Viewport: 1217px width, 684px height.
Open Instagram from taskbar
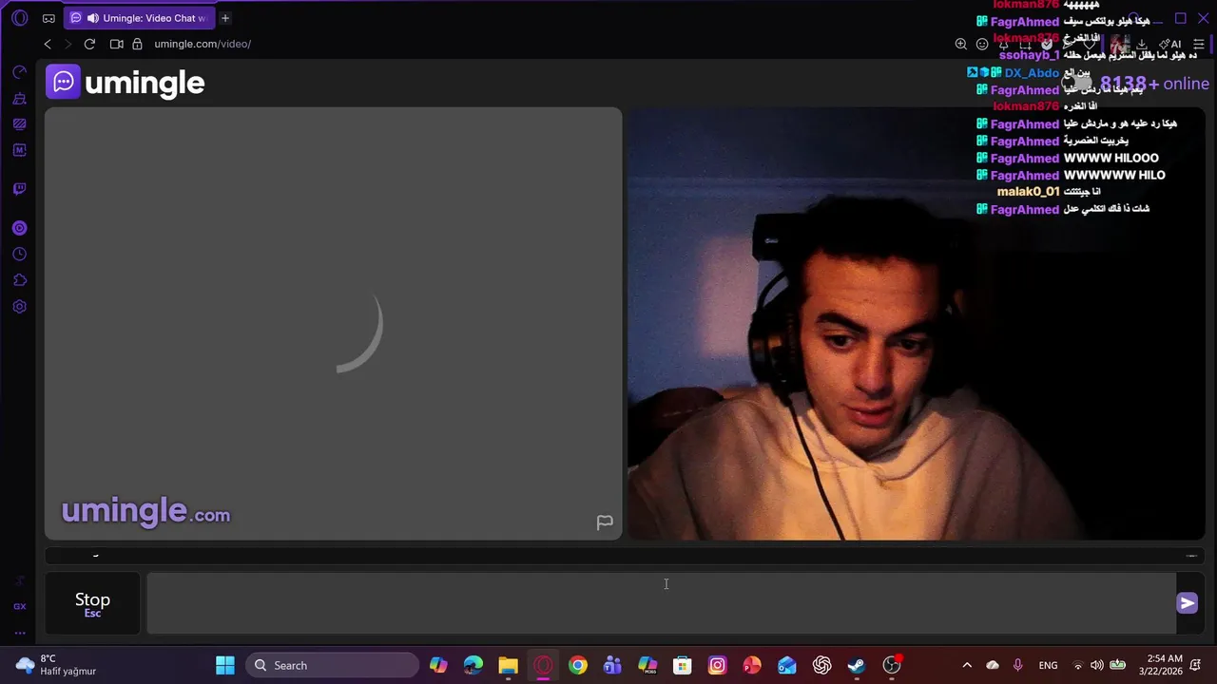point(717,665)
